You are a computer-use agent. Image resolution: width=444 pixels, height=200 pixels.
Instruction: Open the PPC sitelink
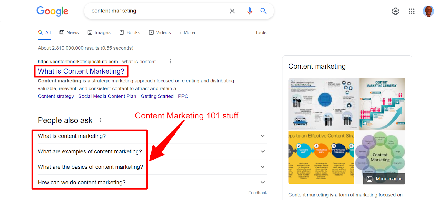point(183,96)
